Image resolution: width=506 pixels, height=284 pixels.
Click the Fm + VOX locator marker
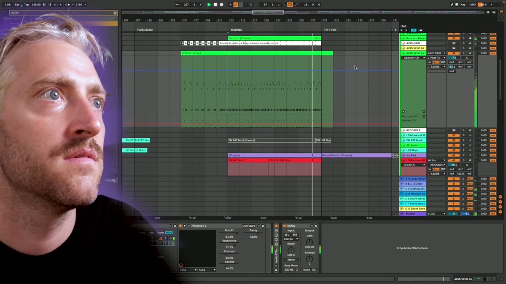[x=329, y=30]
